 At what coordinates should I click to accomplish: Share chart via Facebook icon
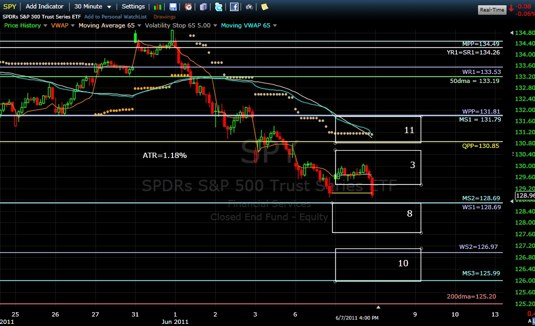click(x=234, y=7)
